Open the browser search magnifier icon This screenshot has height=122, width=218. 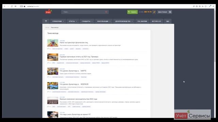pos(194,6)
